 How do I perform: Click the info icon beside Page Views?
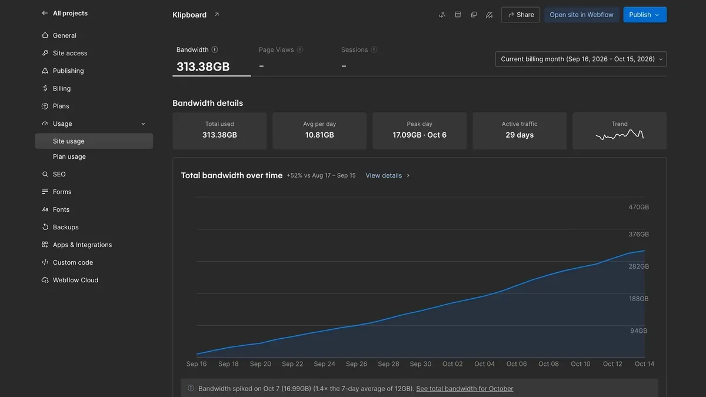(x=300, y=50)
